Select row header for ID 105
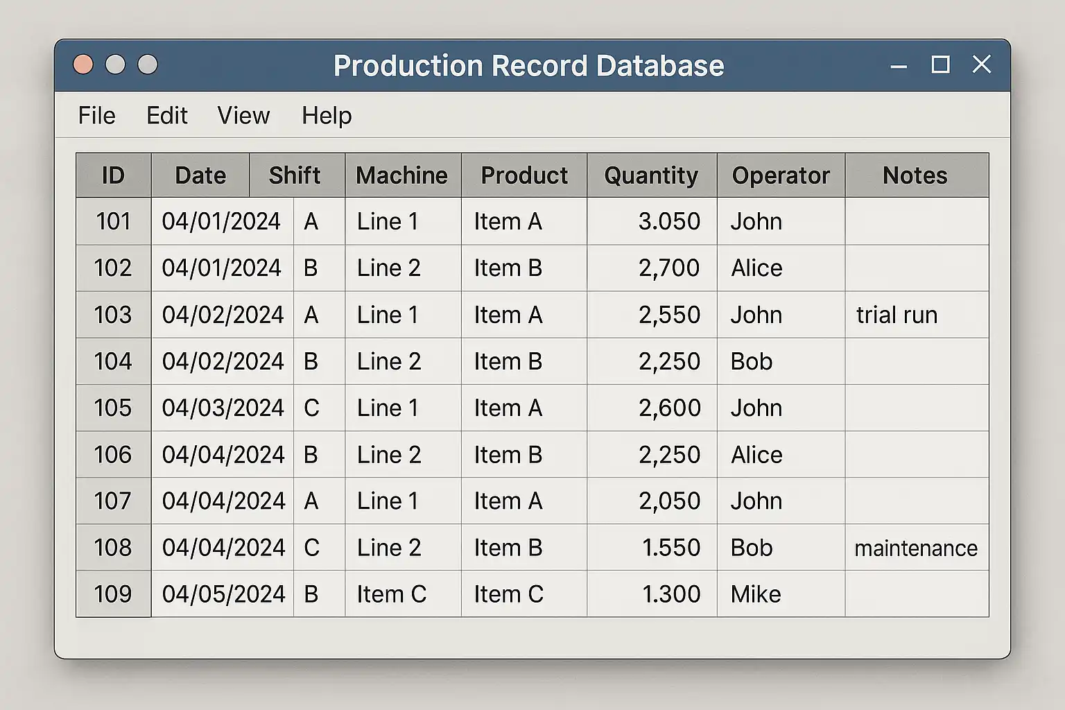 [113, 408]
